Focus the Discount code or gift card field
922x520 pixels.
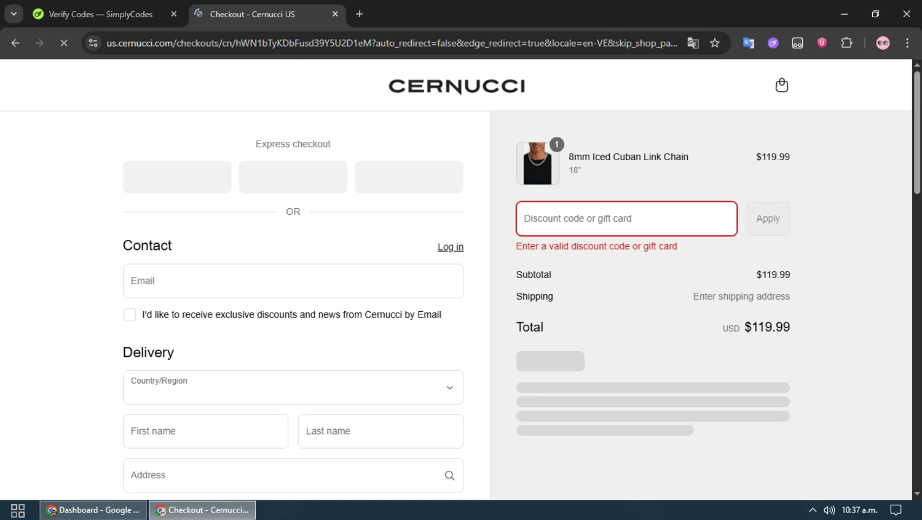(x=626, y=219)
